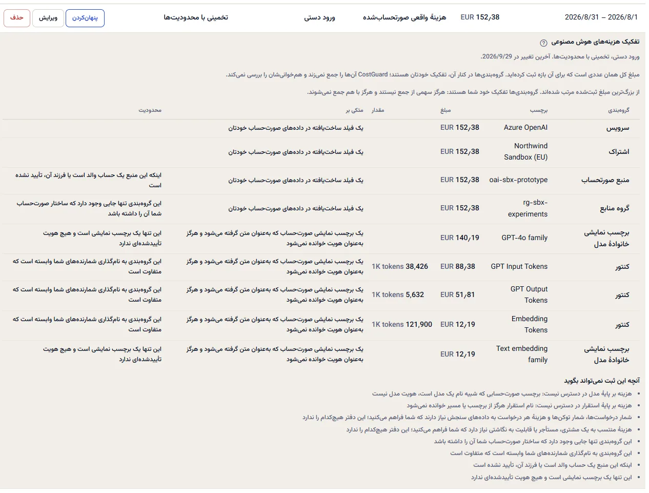This screenshot has width=649, height=493.
Task: Click the مبلغ column header
Action: pyautogui.click(x=445, y=110)
